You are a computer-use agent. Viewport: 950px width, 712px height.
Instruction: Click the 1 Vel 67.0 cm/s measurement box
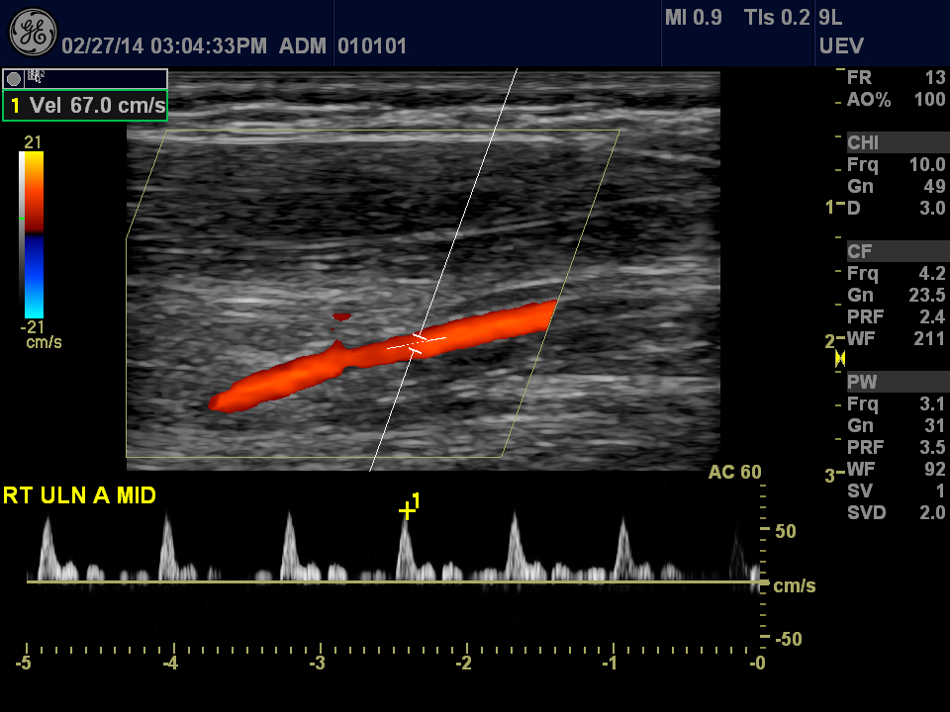[x=86, y=105]
